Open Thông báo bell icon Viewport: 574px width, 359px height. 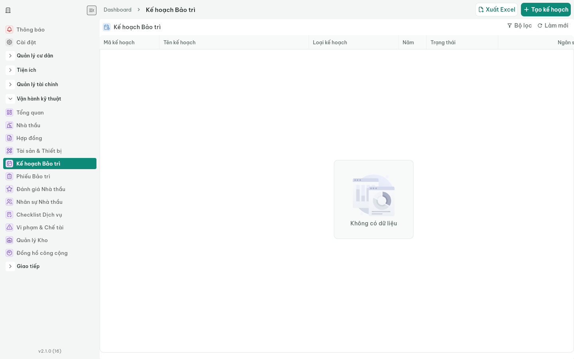(x=10, y=30)
